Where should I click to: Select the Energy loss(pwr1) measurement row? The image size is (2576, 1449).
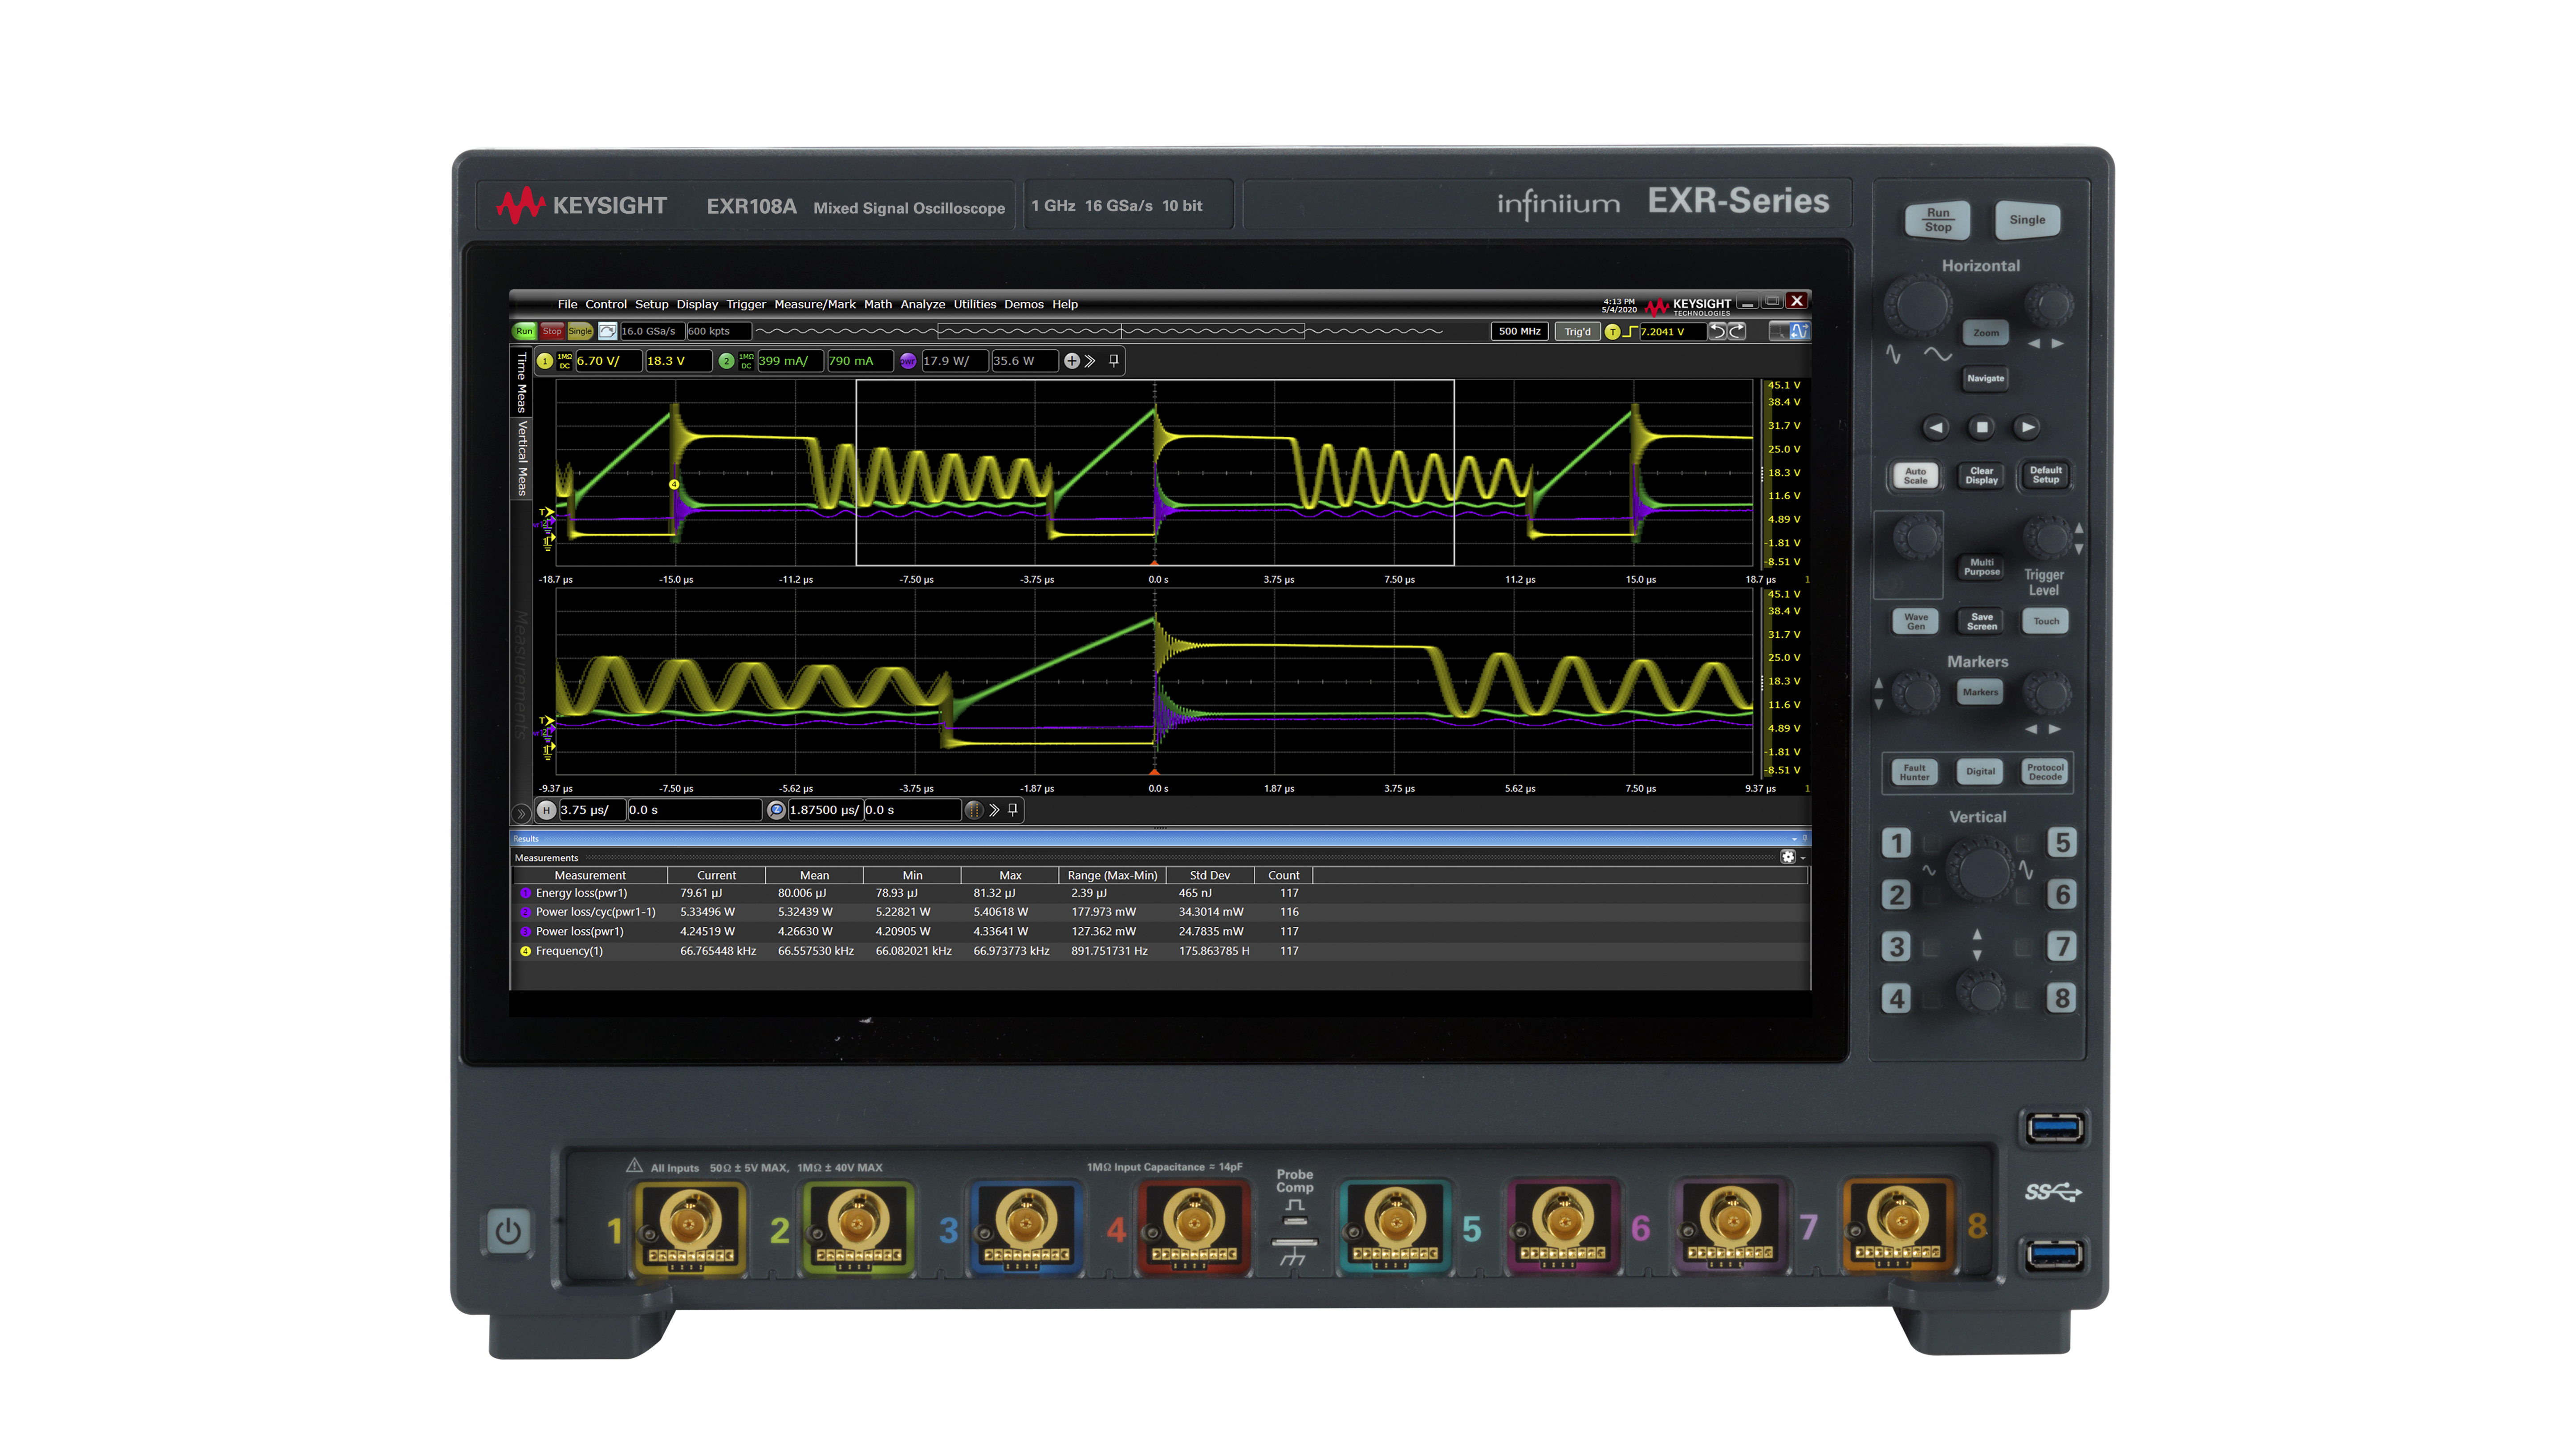click(x=1160, y=893)
